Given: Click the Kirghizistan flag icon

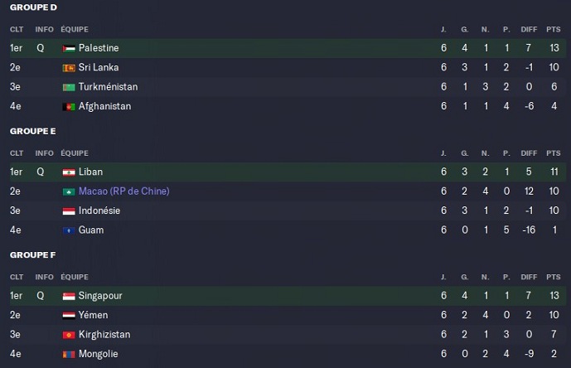Looking at the screenshot, I should pos(69,335).
